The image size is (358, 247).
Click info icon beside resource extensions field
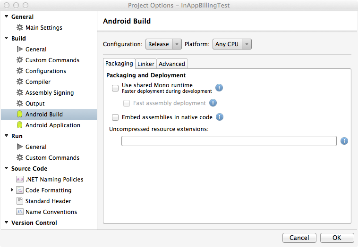pos(344,141)
